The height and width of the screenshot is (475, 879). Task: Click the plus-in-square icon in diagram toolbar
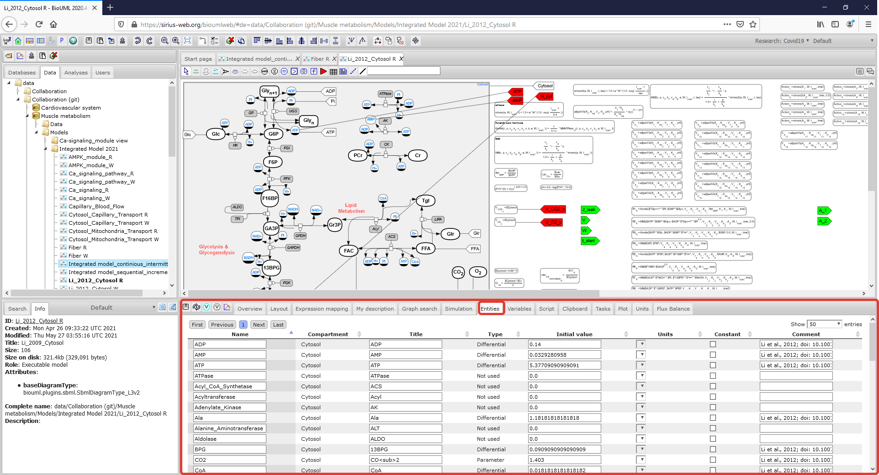coord(314,71)
